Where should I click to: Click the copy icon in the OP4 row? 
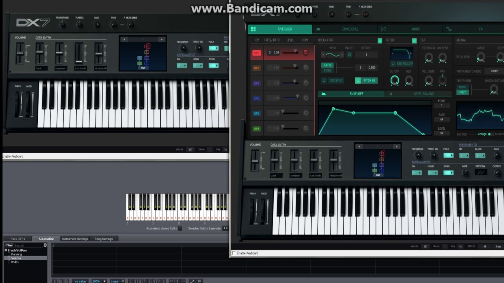point(306,83)
